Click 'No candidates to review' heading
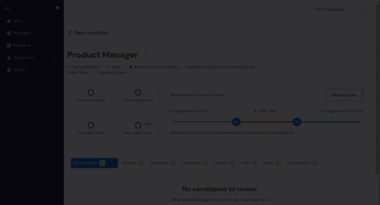 coord(220,189)
